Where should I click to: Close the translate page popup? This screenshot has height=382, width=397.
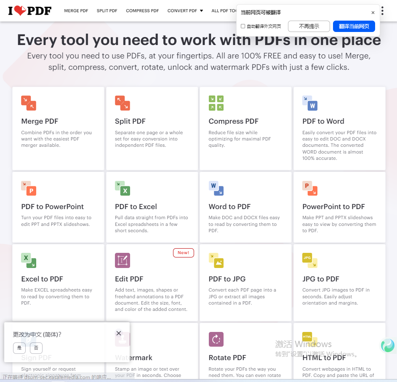tap(373, 12)
